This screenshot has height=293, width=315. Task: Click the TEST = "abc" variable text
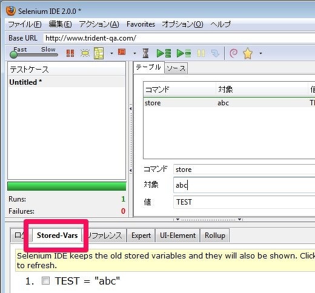click(87, 281)
